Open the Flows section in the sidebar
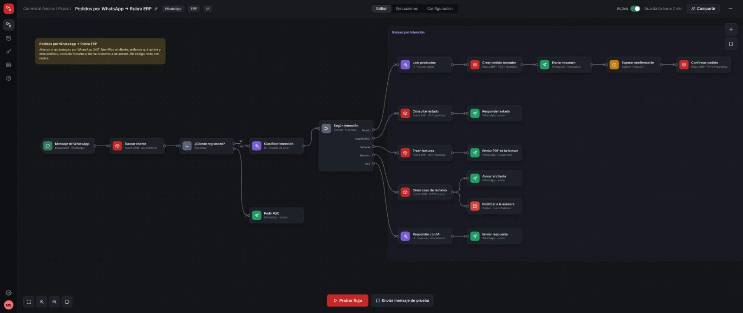 [8, 25]
